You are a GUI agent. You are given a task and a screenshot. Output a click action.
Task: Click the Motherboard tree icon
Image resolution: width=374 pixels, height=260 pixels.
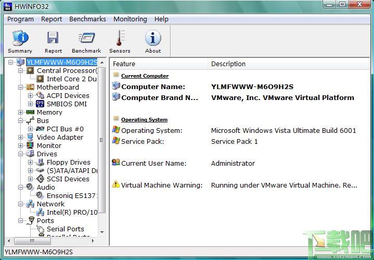30,87
